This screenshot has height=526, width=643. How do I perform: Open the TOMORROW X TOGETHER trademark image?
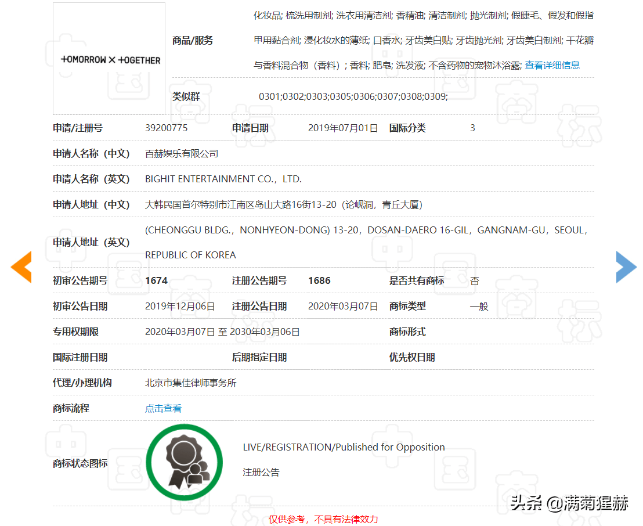coord(109,58)
